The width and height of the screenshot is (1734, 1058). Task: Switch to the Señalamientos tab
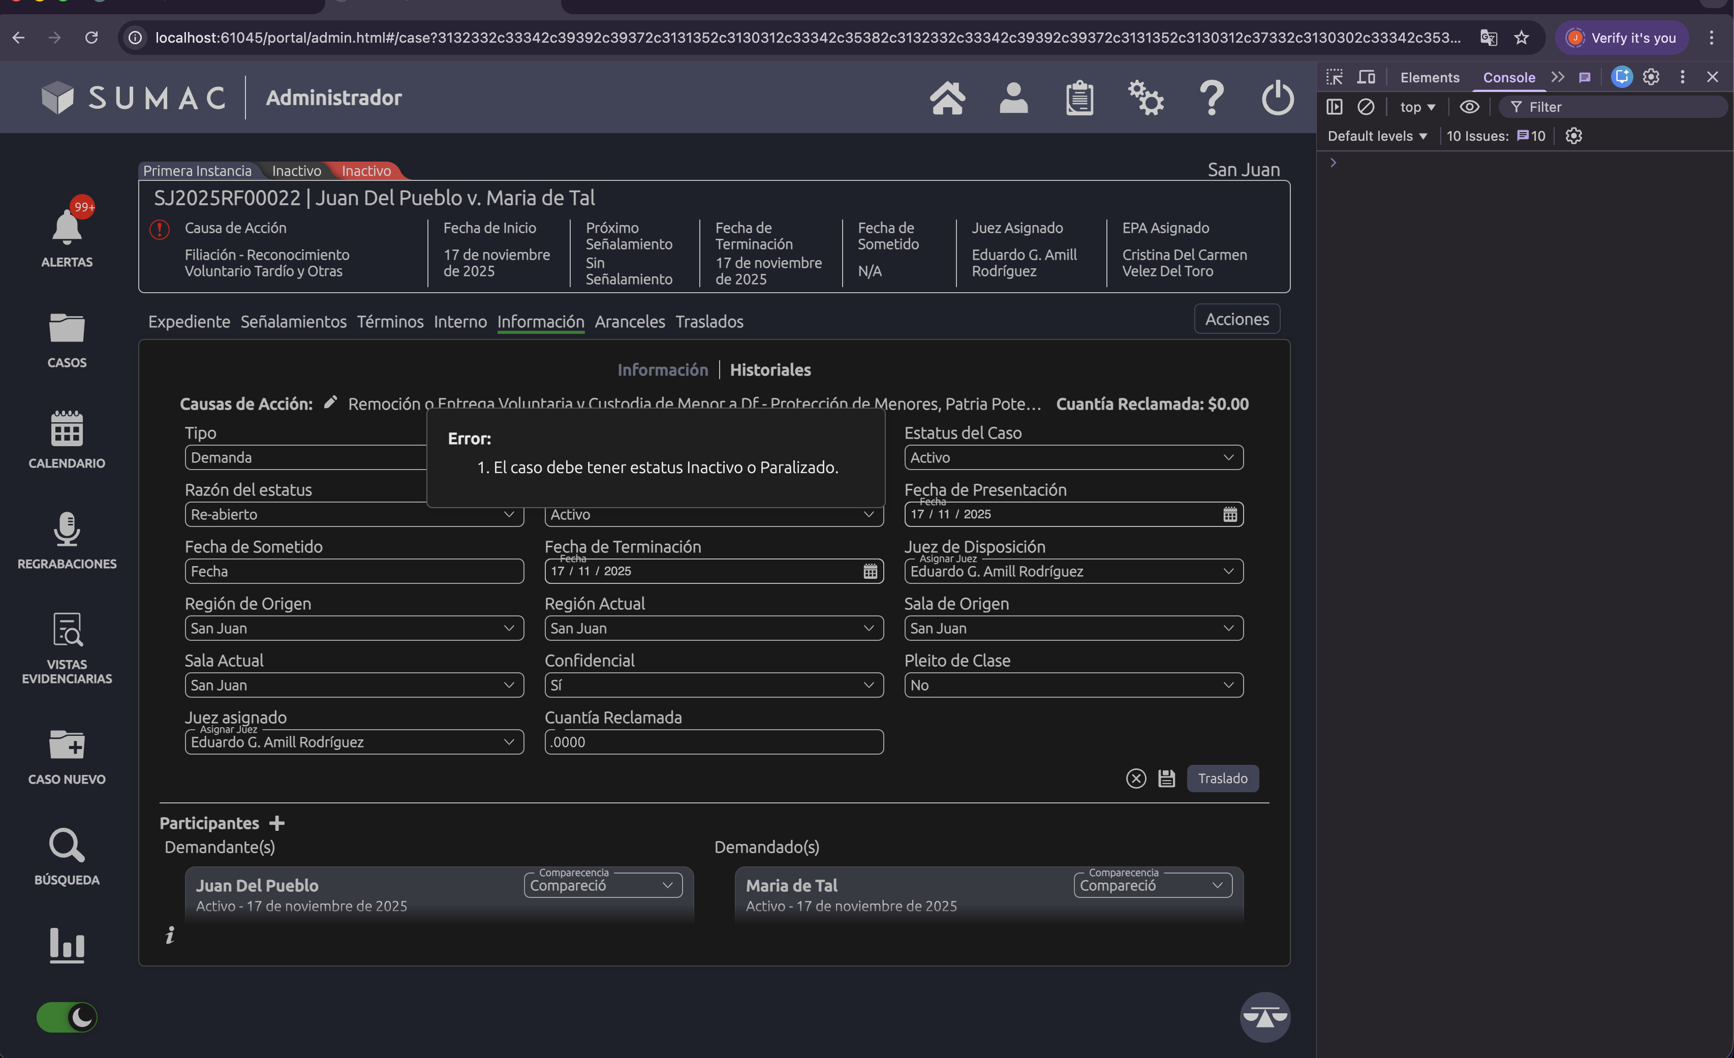(293, 322)
